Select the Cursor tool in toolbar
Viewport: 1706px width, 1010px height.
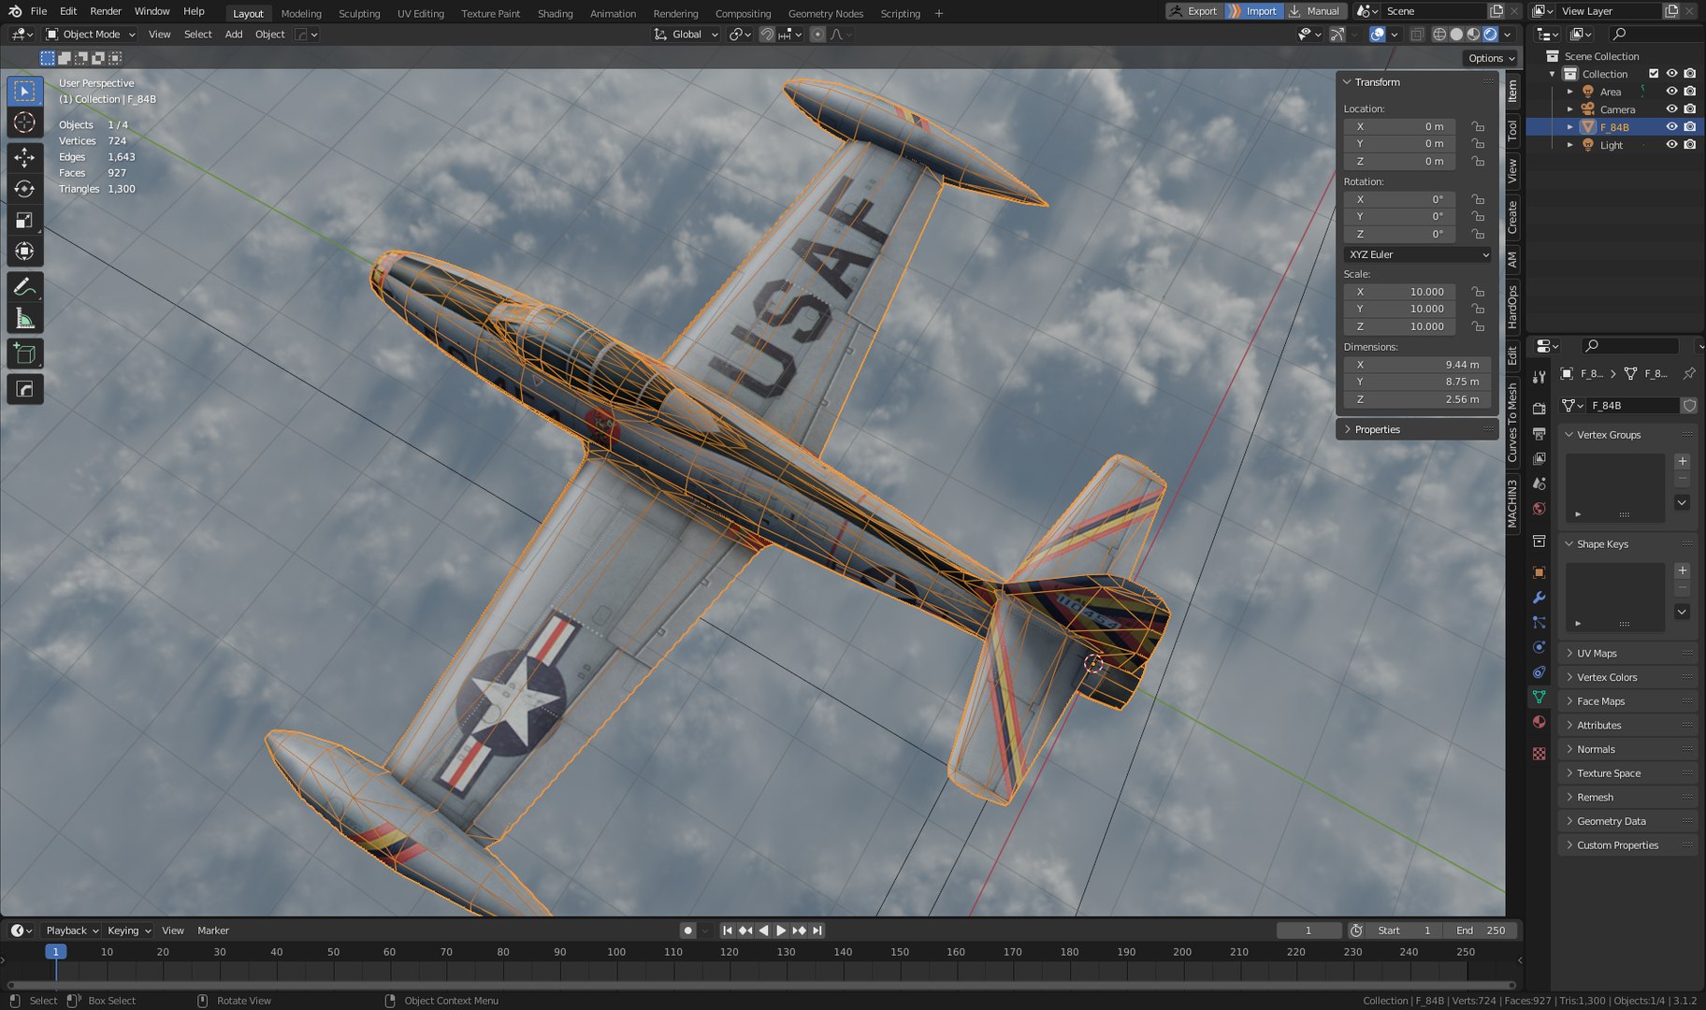pos(25,123)
